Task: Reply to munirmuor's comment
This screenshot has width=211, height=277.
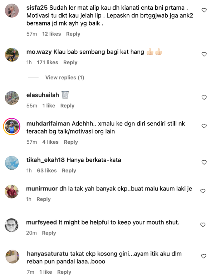Action: (x=44, y=199)
